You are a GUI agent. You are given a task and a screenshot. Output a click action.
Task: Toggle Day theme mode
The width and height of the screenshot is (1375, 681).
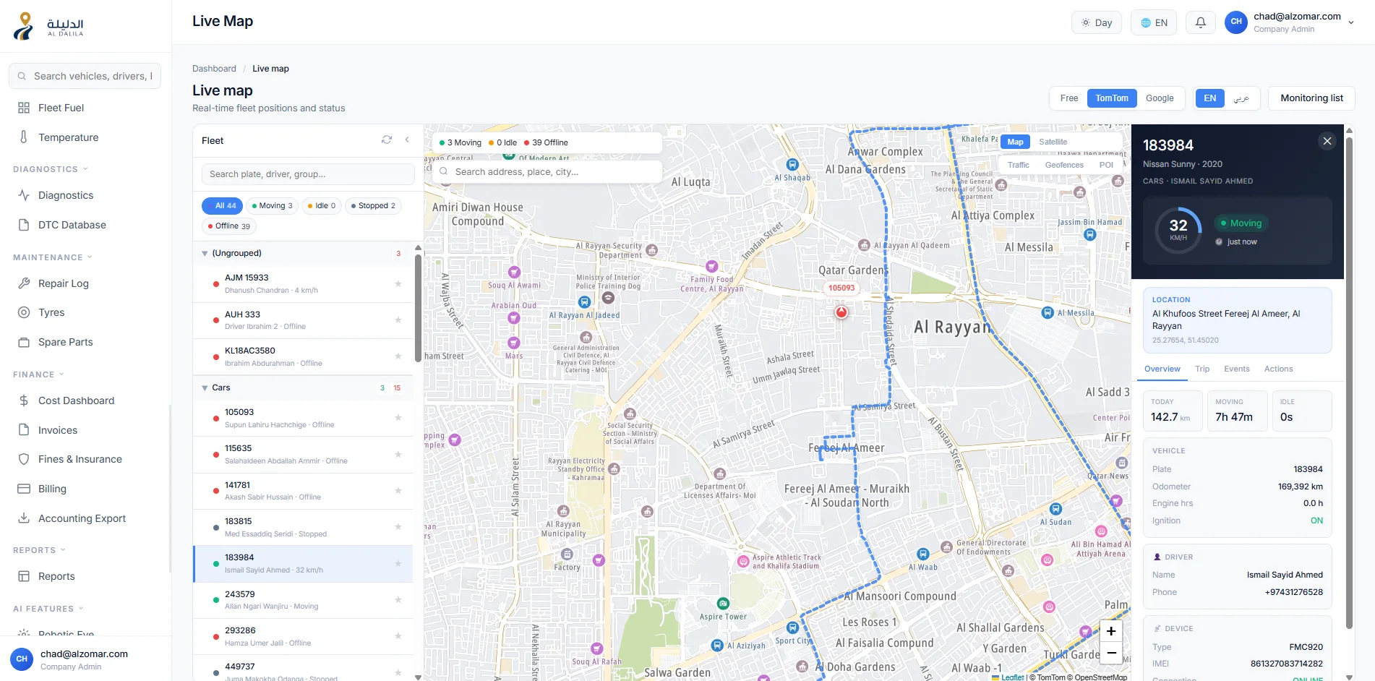click(1097, 22)
